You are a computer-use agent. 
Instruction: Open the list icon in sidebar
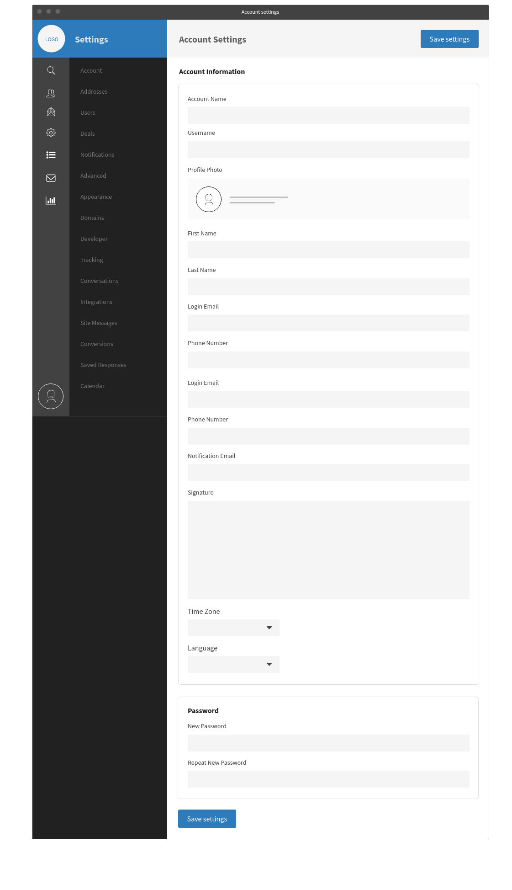click(51, 155)
